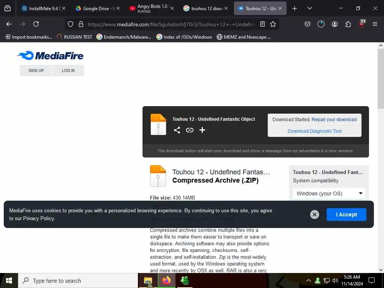
Task: Go back to the previous page
Action: tap(9, 24)
